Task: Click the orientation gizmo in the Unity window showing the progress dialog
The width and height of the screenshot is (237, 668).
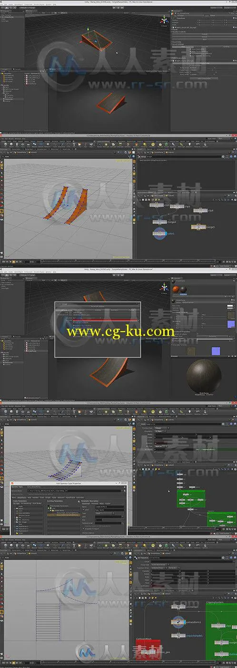Action: click(x=164, y=287)
